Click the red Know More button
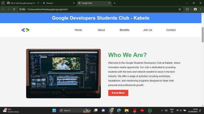Viewport: 204px width, 114px height. 118,93
